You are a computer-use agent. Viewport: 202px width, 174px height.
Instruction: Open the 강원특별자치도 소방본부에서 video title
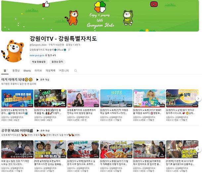[x=81, y=111]
